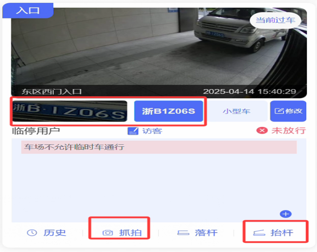This screenshot has height=252, width=317.
Task: Lower the gate with 落杆
Action: pos(197,233)
